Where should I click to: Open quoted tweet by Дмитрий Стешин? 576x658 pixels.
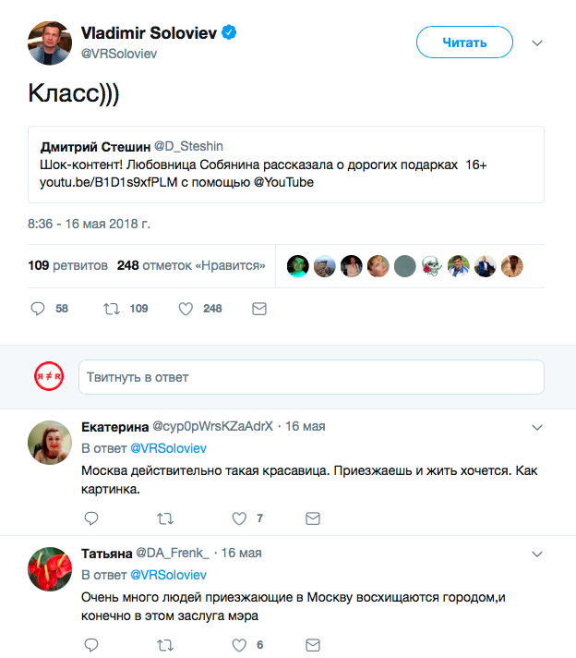tap(286, 164)
